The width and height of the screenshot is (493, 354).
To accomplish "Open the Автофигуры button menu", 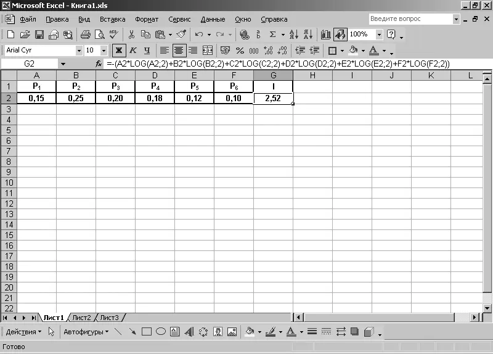I will tap(86, 331).
